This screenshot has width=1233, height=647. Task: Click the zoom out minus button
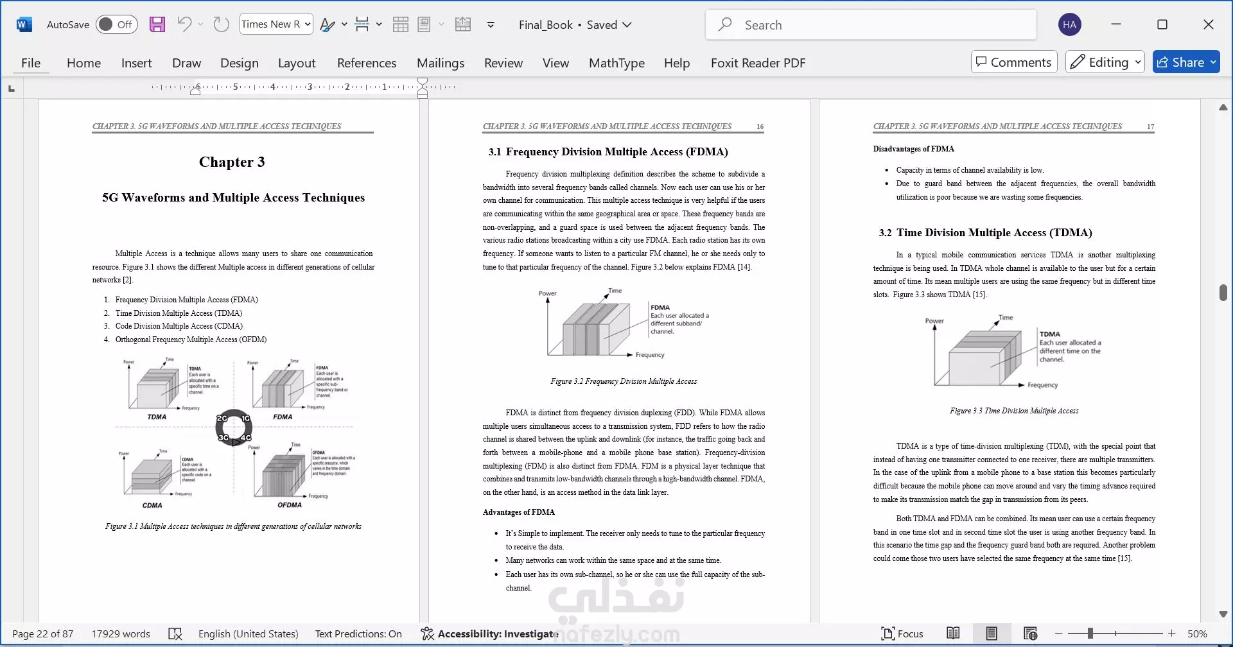click(1059, 634)
